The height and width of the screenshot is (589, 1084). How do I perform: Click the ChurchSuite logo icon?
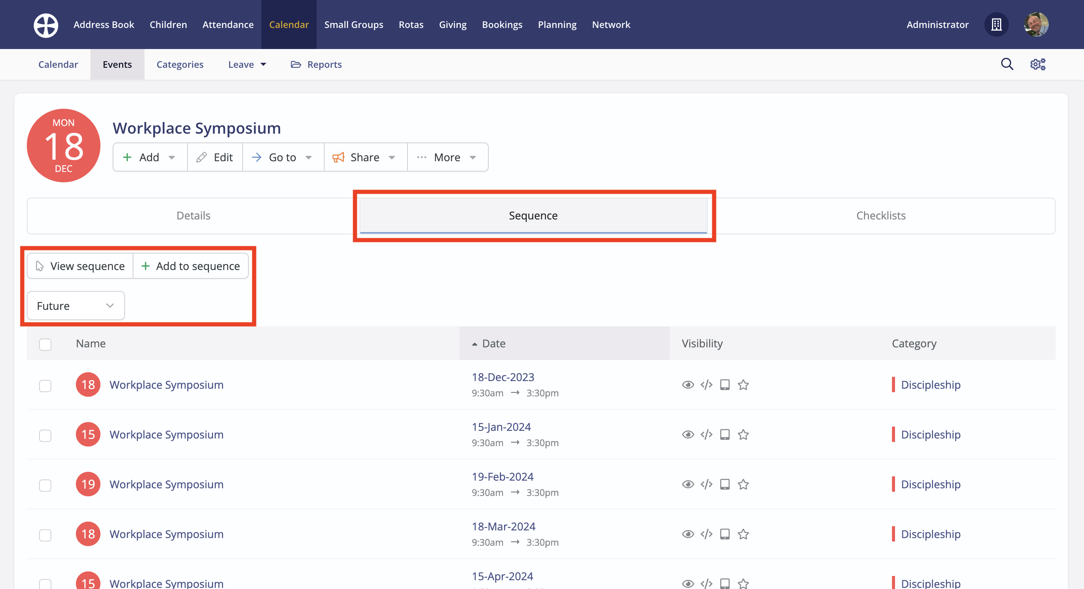pos(46,25)
